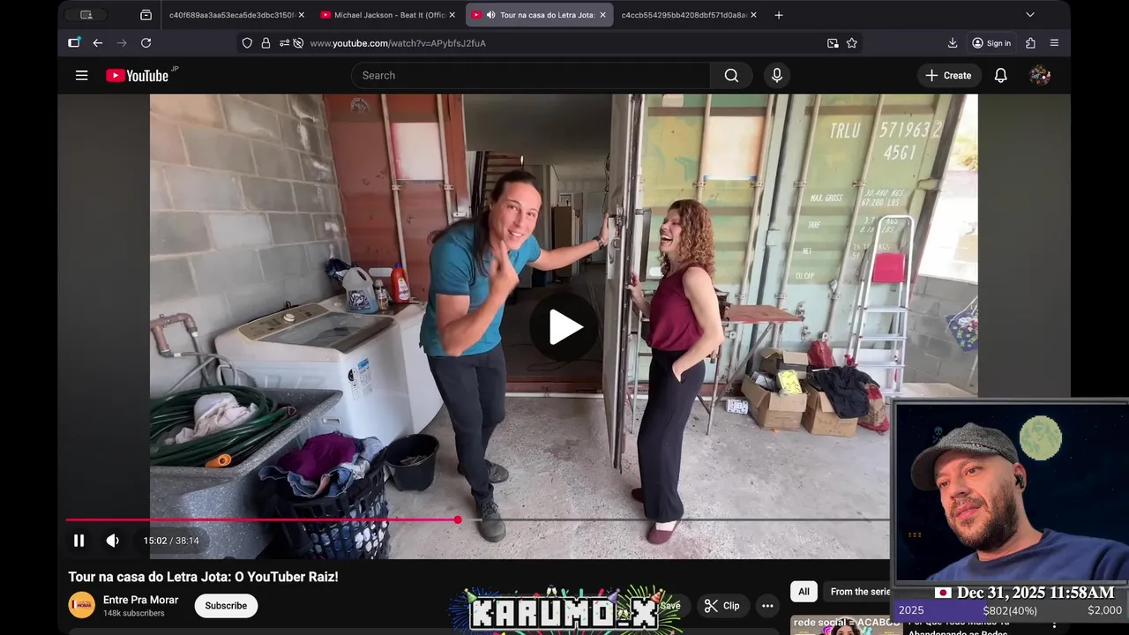Open picture-in-picture icon in address bar
This screenshot has height=635, width=1129.
point(833,43)
